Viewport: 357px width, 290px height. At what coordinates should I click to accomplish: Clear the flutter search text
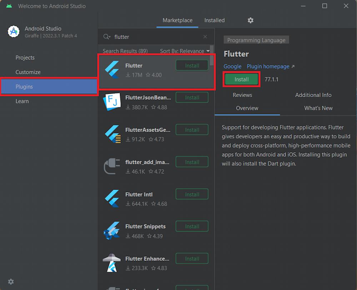205,37
